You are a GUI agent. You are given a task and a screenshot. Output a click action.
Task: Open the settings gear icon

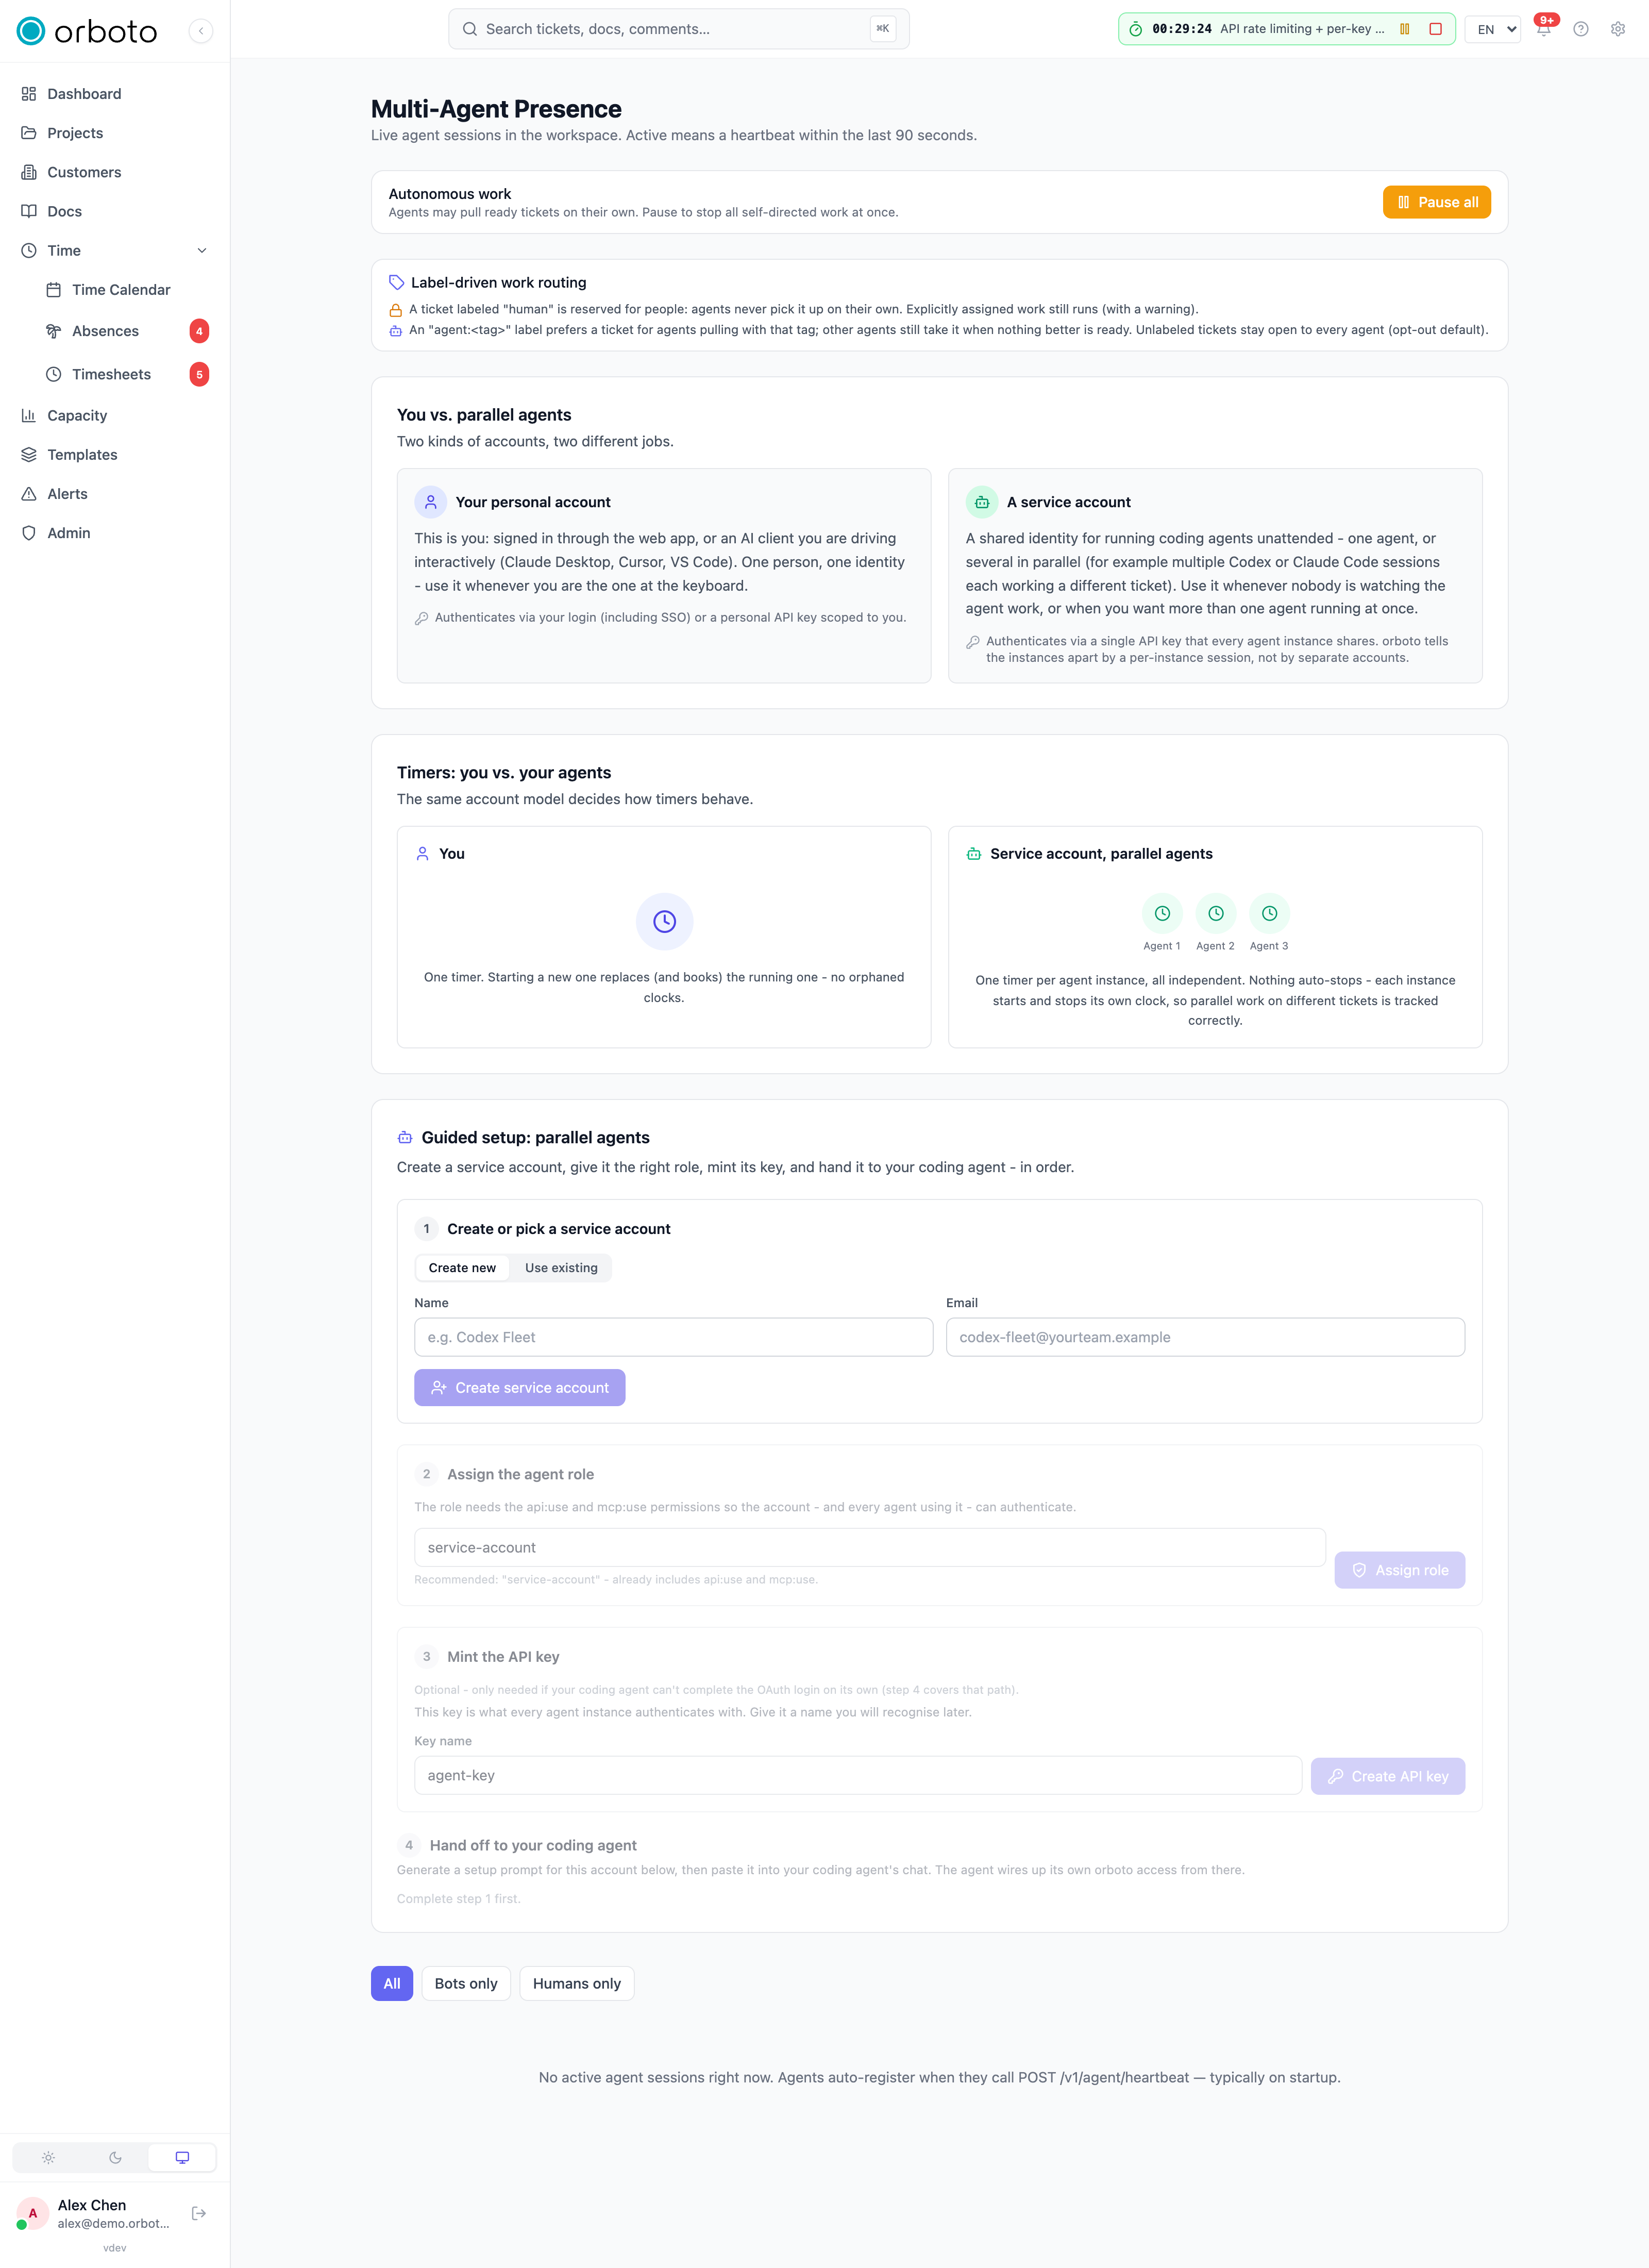(x=1618, y=29)
